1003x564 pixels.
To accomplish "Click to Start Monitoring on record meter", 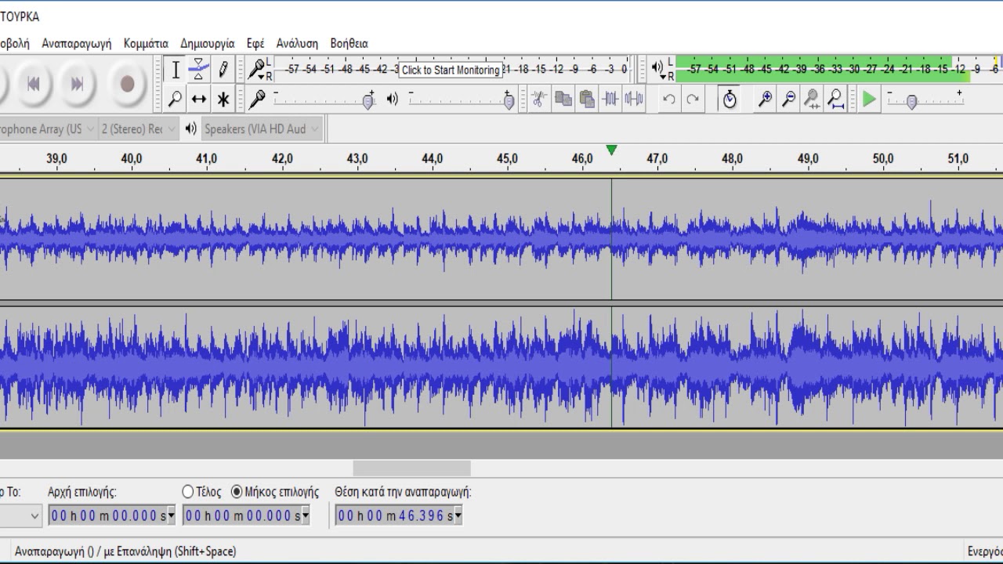I will pos(450,70).
